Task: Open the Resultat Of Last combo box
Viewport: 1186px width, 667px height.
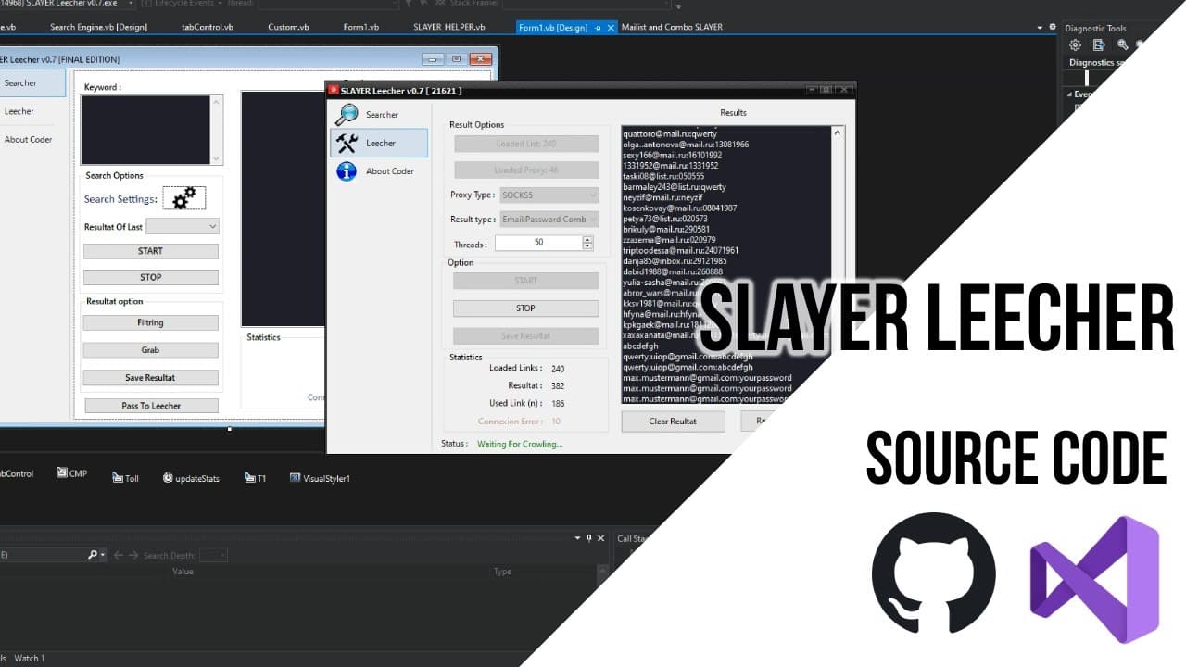Action: tap(183, 226)
